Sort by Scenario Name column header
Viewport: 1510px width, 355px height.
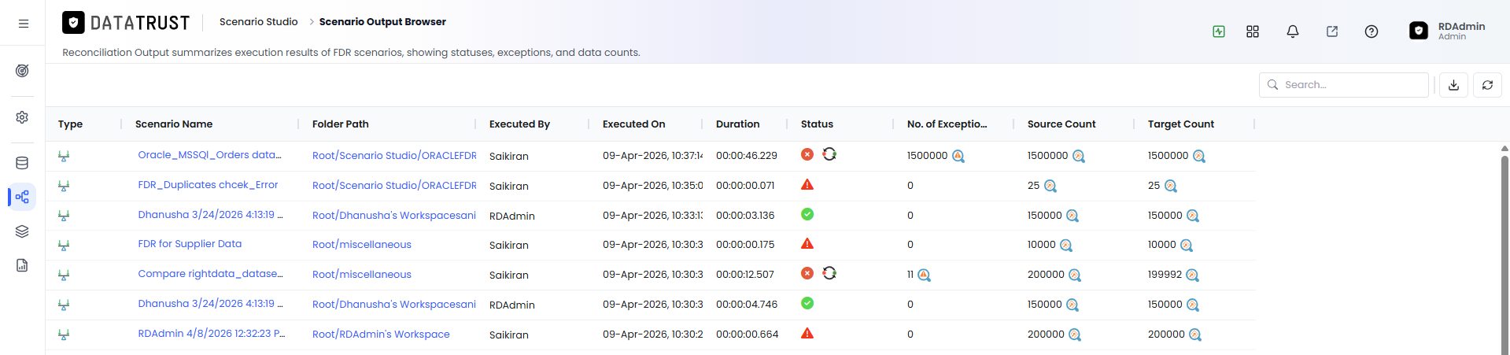tap(174, 124)
